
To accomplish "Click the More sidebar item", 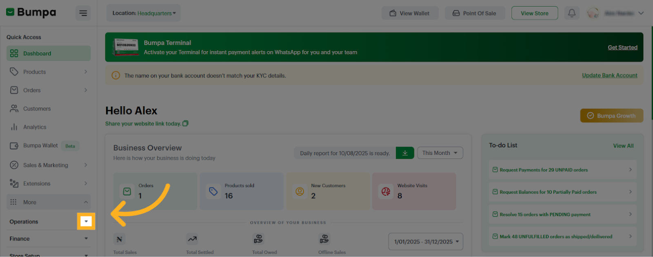I will coord(49,202).
